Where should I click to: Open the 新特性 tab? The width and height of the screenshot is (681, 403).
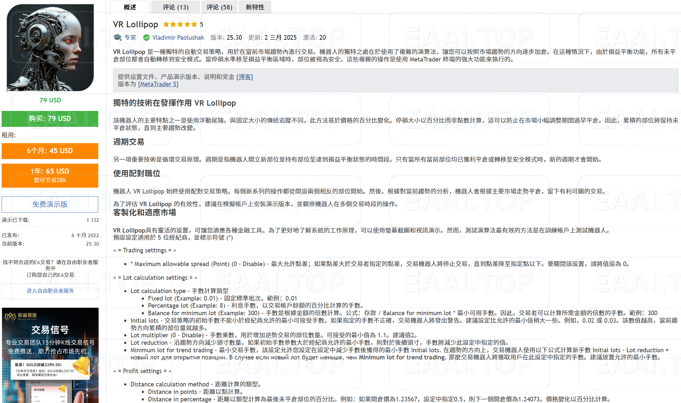pos(255,7)
